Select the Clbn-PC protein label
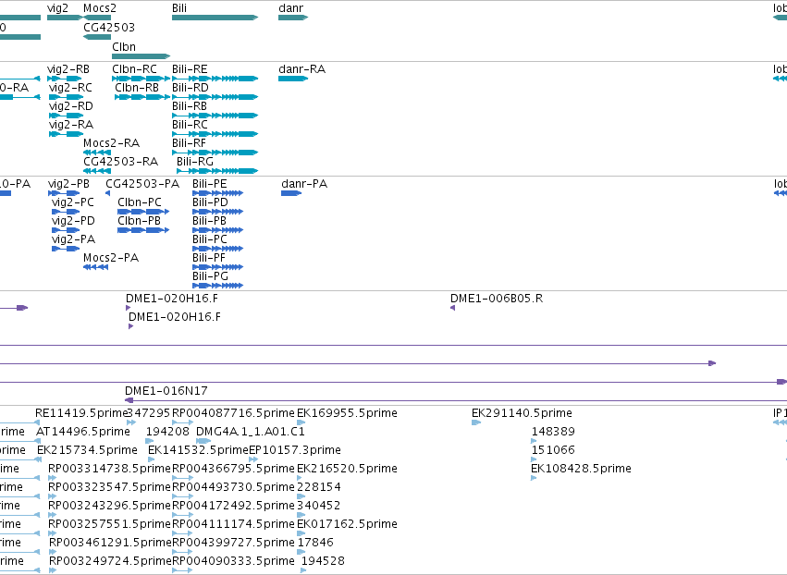The image size is (787, 575). coord(140,202)
